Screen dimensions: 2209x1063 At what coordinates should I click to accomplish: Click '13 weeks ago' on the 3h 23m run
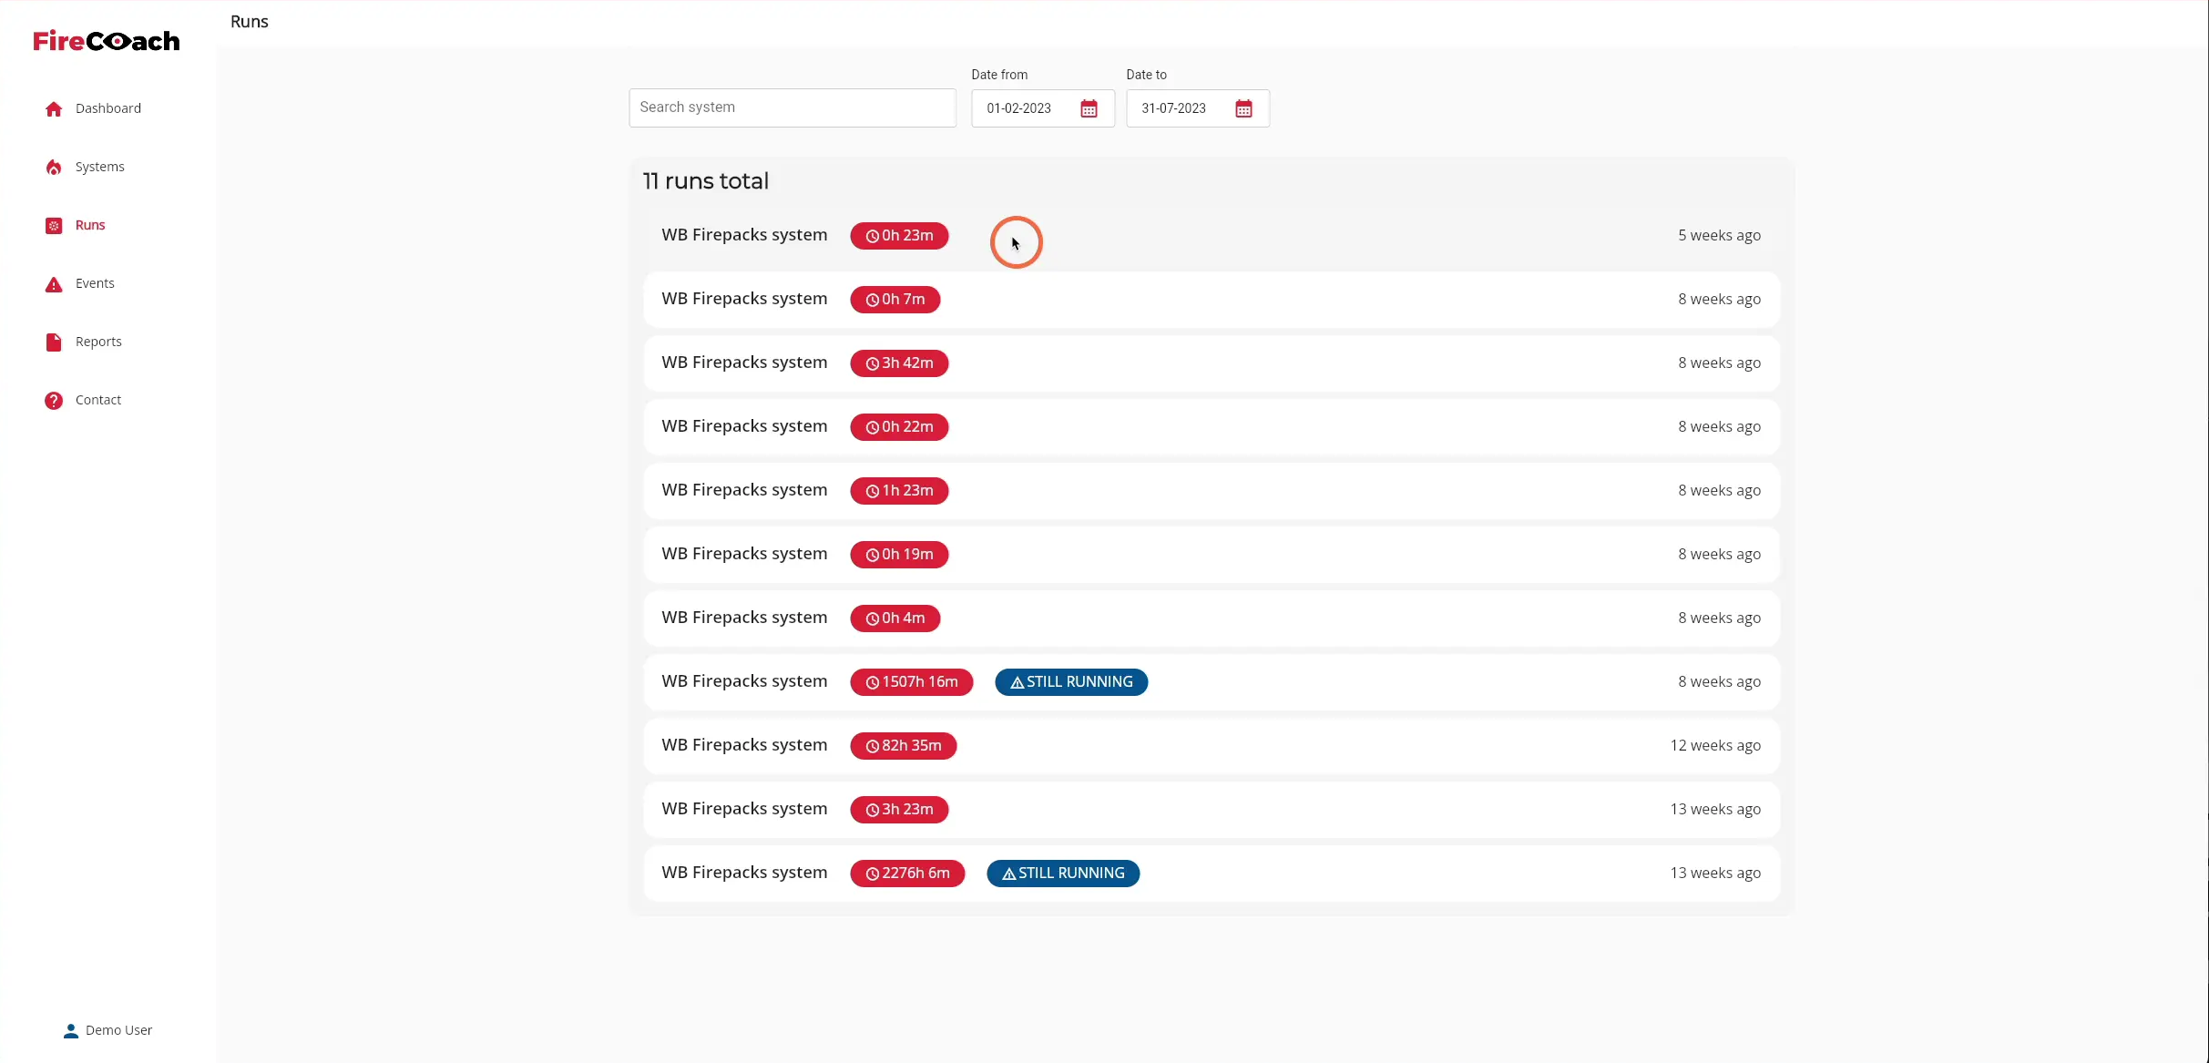point(1715,809)
